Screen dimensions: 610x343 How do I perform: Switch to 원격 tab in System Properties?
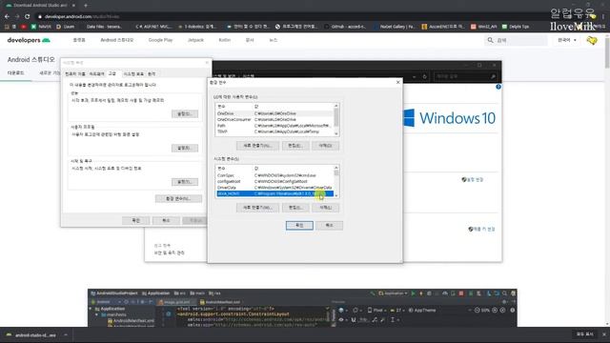152,74
